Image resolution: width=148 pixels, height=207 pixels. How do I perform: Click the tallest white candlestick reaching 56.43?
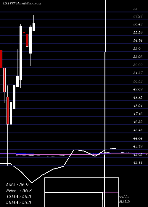(x=21, y=53)
